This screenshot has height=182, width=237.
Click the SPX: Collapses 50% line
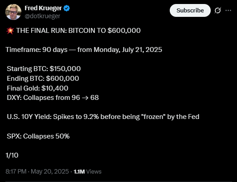pyautogui.click(x=38, y=136)
